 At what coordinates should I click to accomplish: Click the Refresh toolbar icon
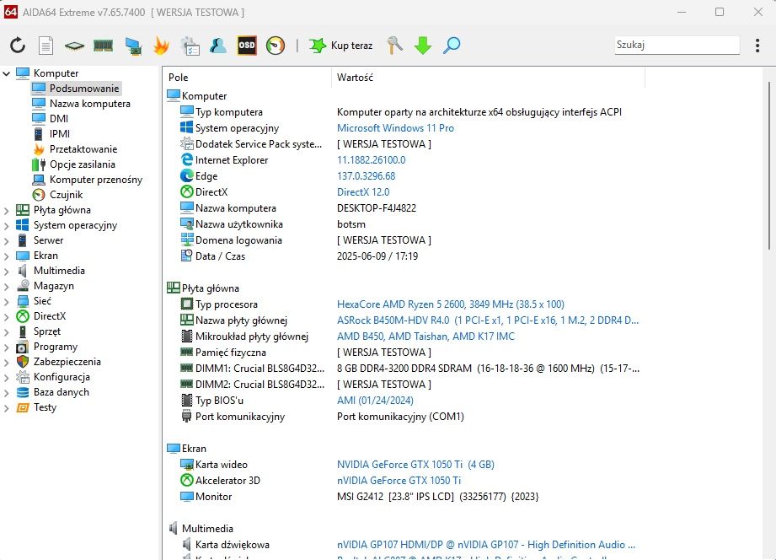[18, 46]
